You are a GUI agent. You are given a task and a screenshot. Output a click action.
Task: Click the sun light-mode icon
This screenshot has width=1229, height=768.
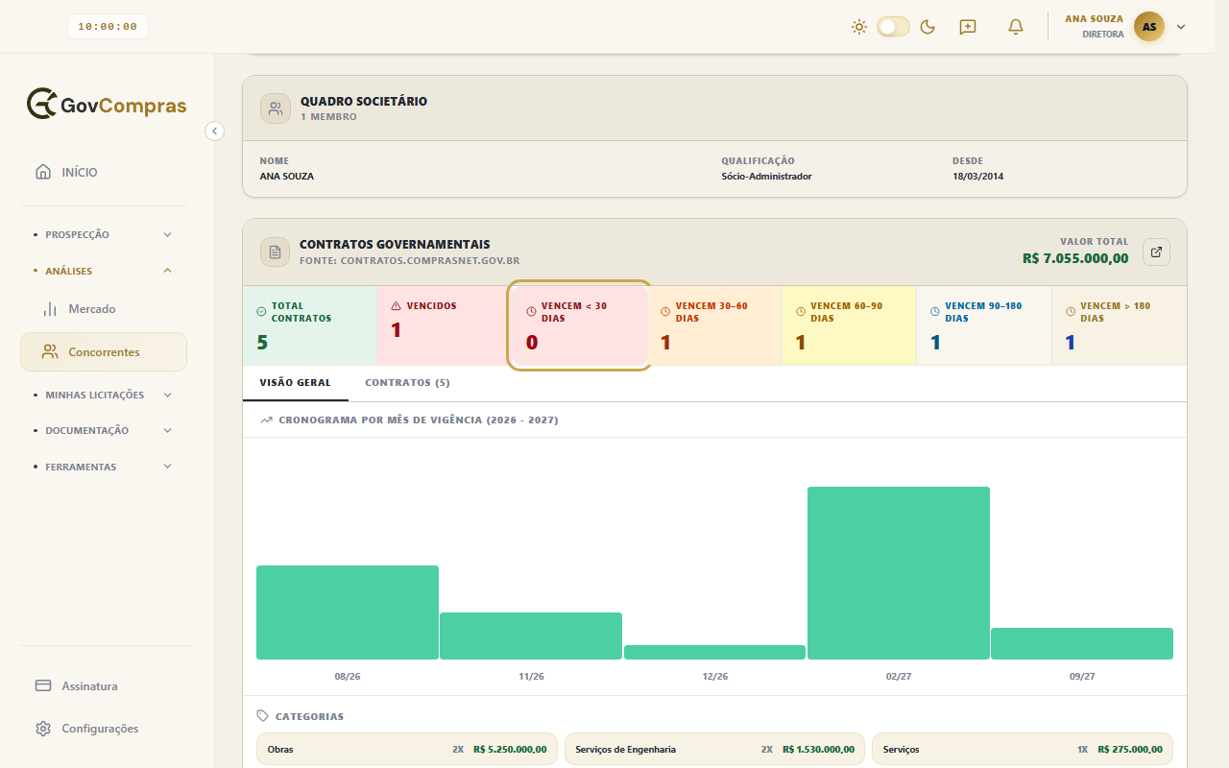pyautogui.click(x=859, y=27)
